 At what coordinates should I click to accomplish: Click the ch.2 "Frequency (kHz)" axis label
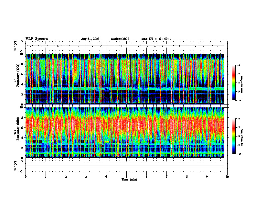click(x=18, y=128)
